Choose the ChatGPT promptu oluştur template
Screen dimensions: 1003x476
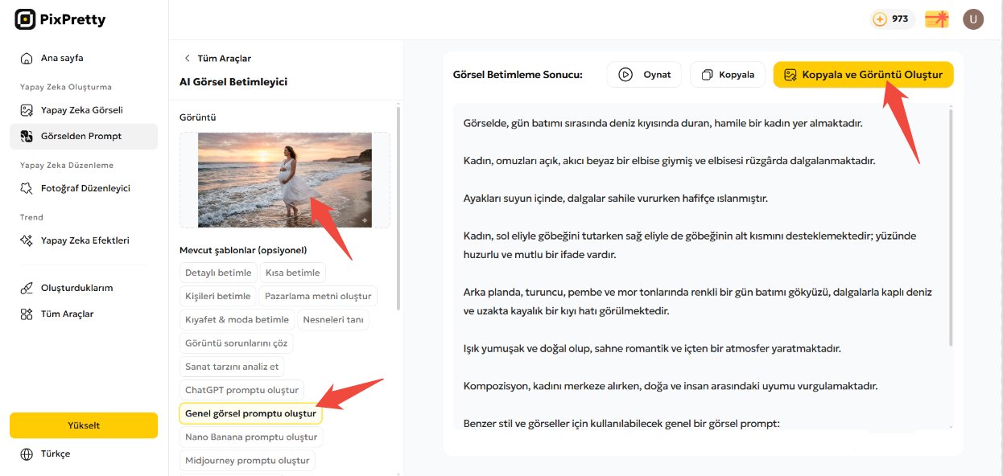pos(241,389)
